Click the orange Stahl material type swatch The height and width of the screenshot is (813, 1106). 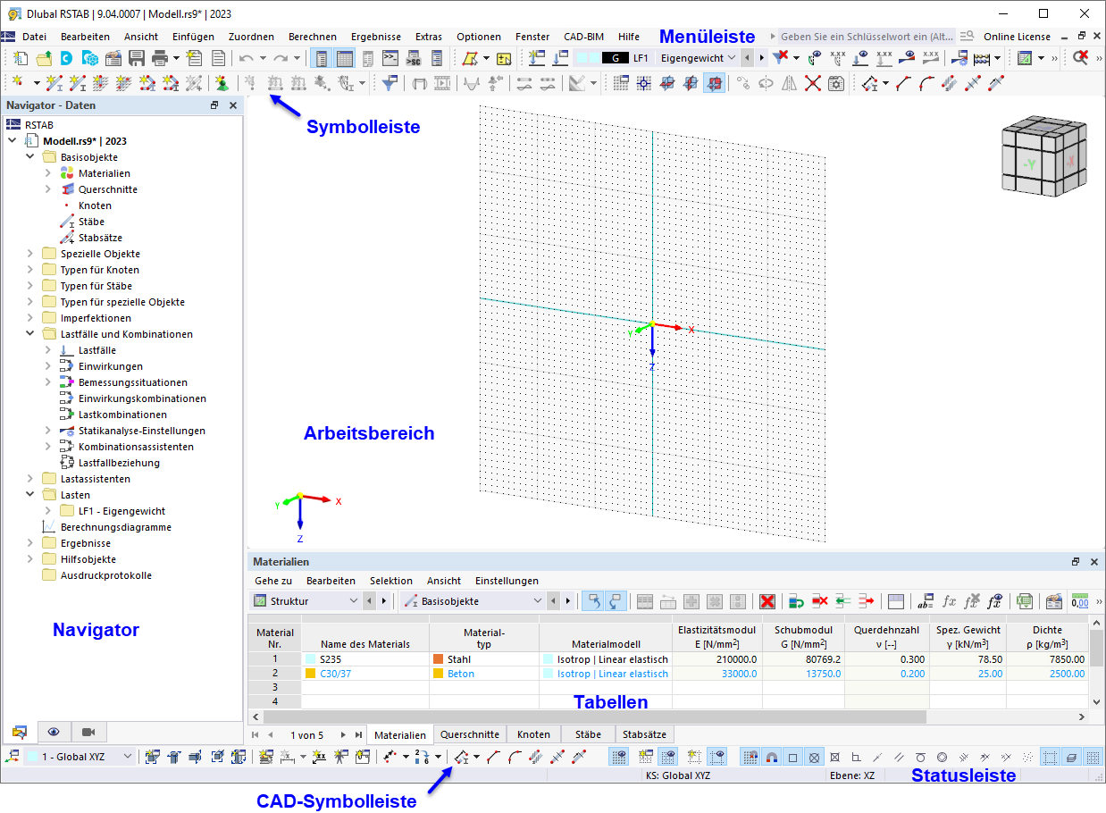(x=439, y=658)
